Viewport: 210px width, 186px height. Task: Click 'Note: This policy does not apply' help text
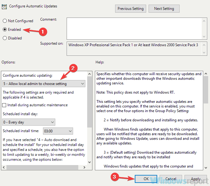135,92
